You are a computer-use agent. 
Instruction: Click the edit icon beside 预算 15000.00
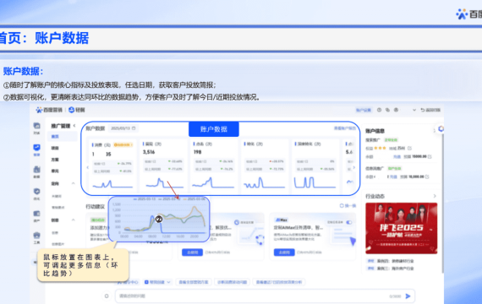tap(430, 156)
